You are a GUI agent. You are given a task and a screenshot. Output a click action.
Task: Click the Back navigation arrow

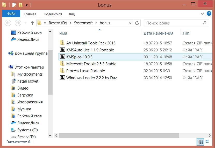(8, 23)
